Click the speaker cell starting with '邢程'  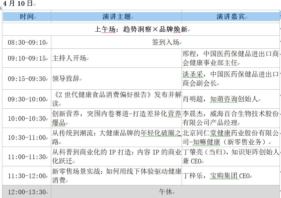pos(231,58)
